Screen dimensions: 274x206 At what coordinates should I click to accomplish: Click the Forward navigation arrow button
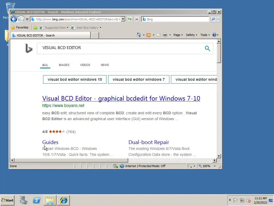coord(21,19)
